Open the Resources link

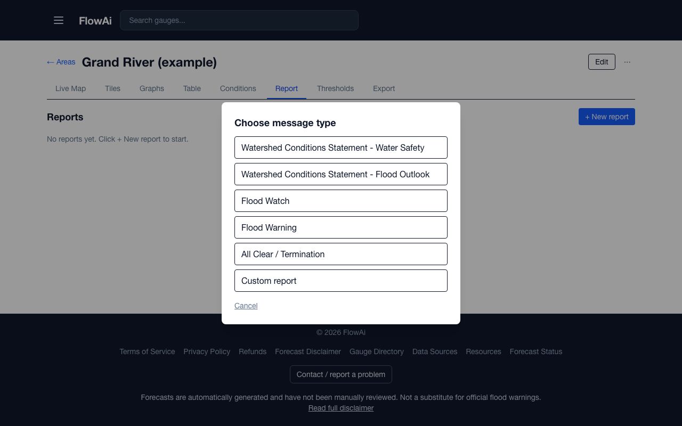[x=483, y=351]
